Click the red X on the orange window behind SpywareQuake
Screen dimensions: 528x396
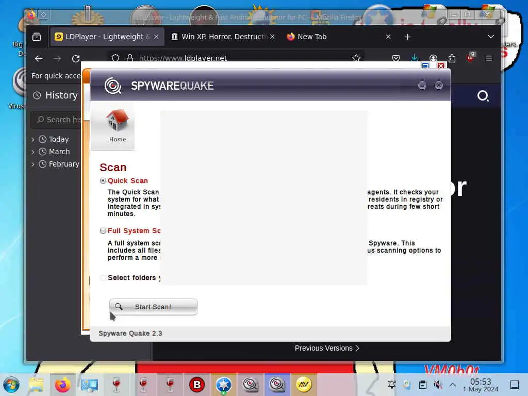(x=441, y=65)
